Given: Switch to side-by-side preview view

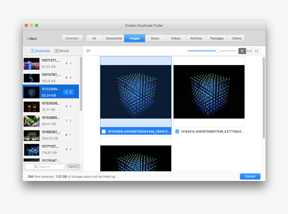Looking at the screenshot, I should (249, 51).
